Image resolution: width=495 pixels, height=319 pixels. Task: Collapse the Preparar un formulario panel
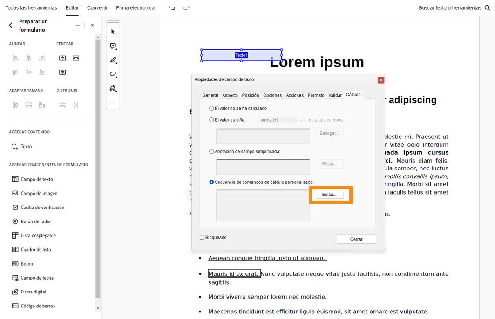point(10,25)
